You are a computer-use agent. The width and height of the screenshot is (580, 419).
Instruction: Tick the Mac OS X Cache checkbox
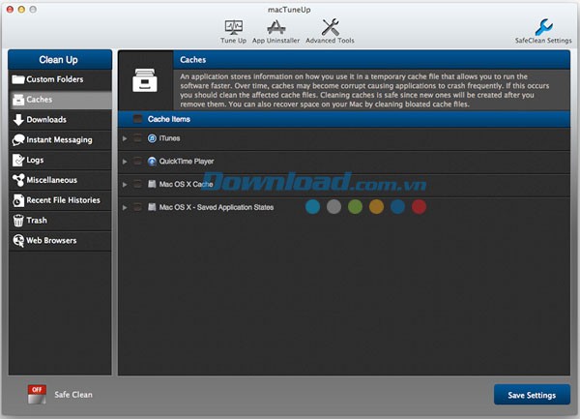[x=138, y=184]
